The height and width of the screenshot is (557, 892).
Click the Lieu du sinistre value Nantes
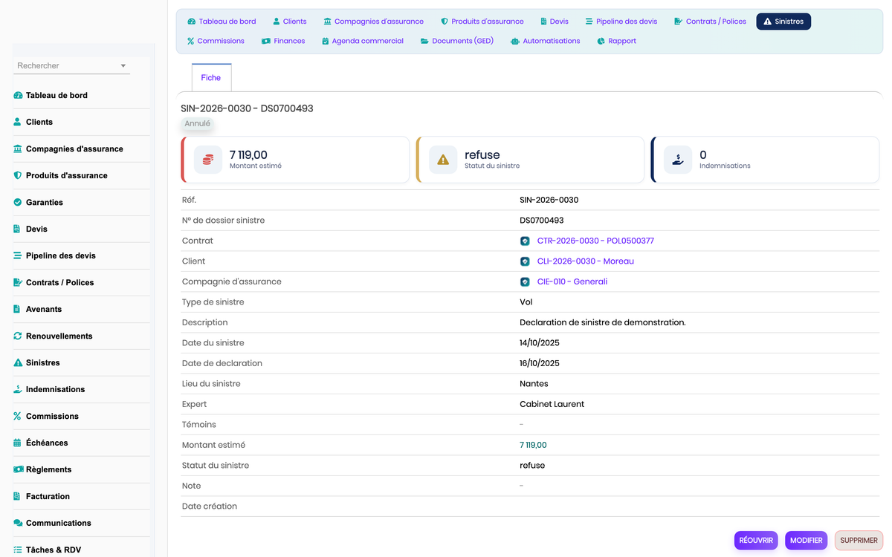click(534, 384)
